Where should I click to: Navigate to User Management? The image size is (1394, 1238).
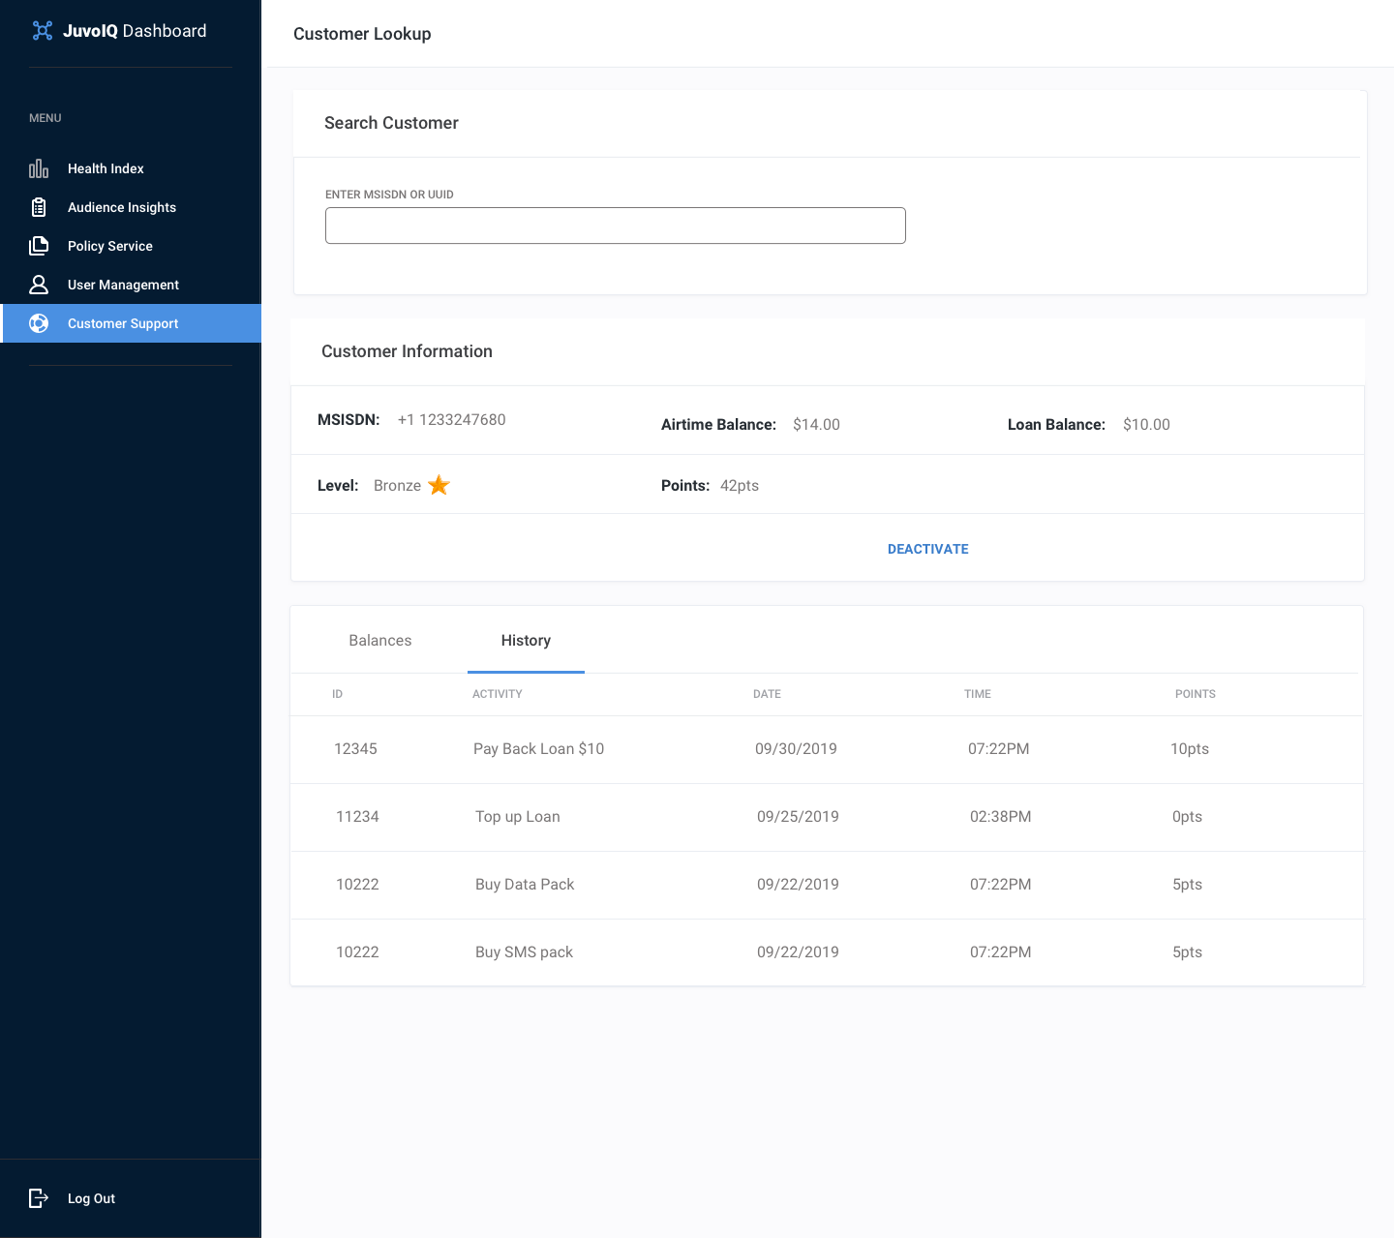(131, 285)
